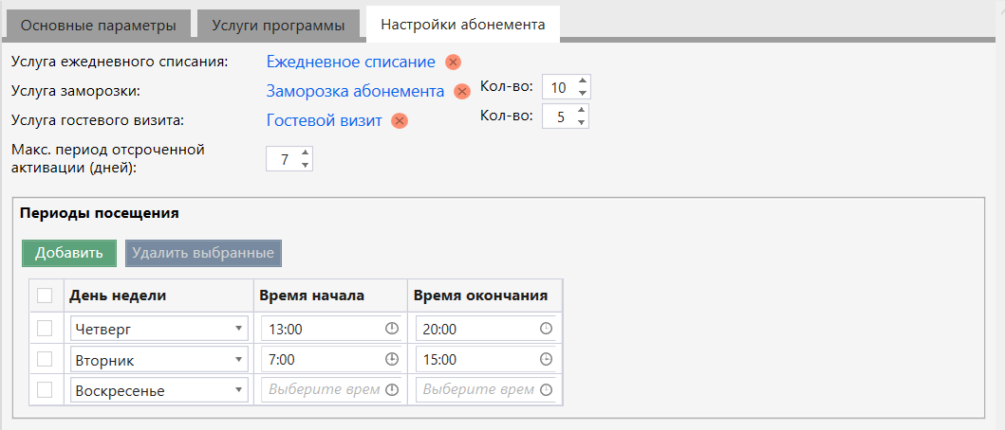The width and height of the screenshot is (1005, 430).
Task: Tick the Вторник row checkbox
Action: tap(45, 359)
